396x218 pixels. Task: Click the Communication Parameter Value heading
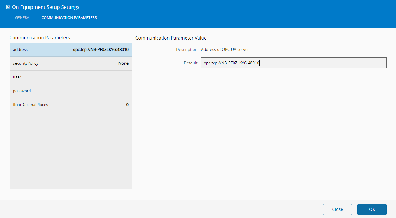tap(171, 38)
